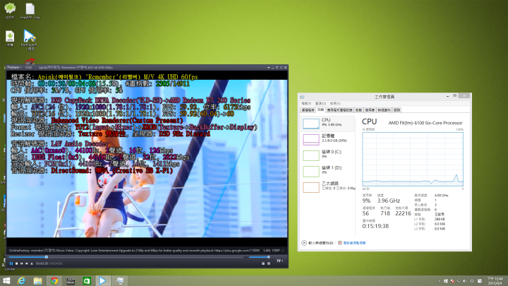Viewport: 508px width, 286px height.
Task: Open the PotPlayer shortcut on desktop
Action: 29,40
